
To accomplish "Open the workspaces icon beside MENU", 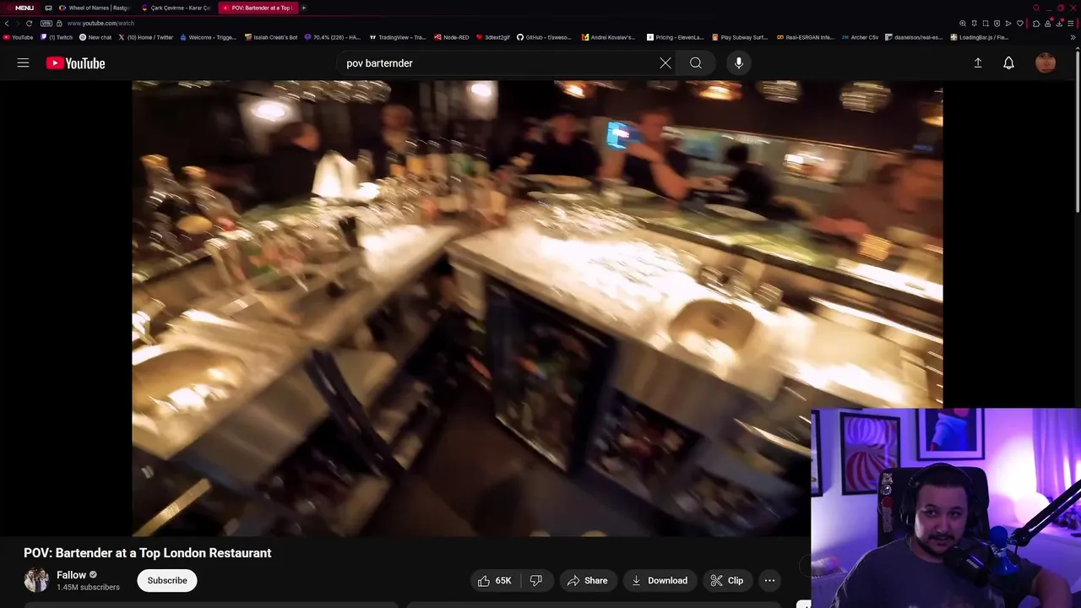I will coord(48,8).
